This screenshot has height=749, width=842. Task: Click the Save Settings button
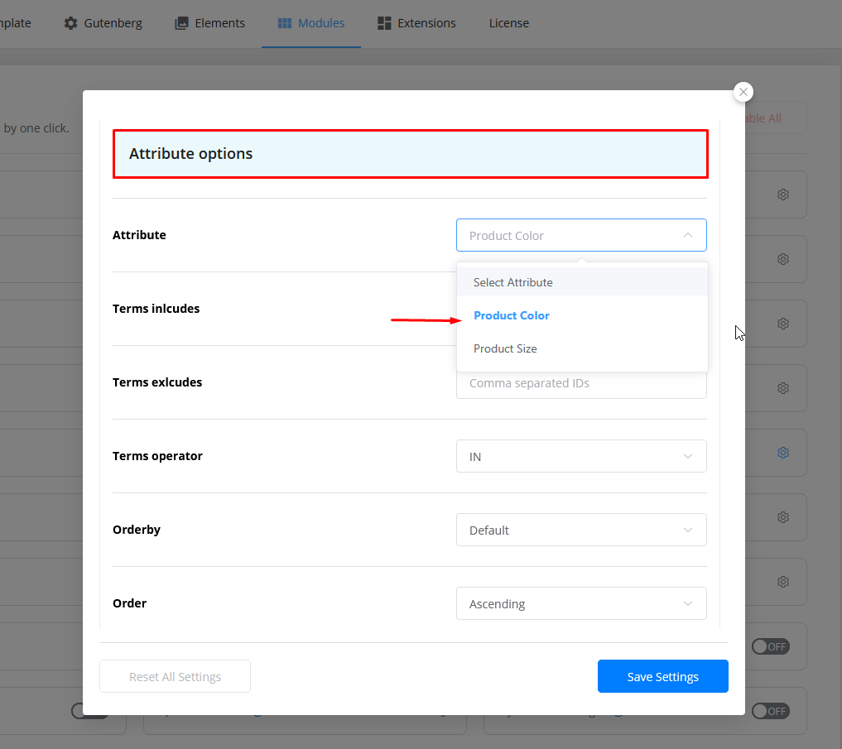tap(662, 676)
